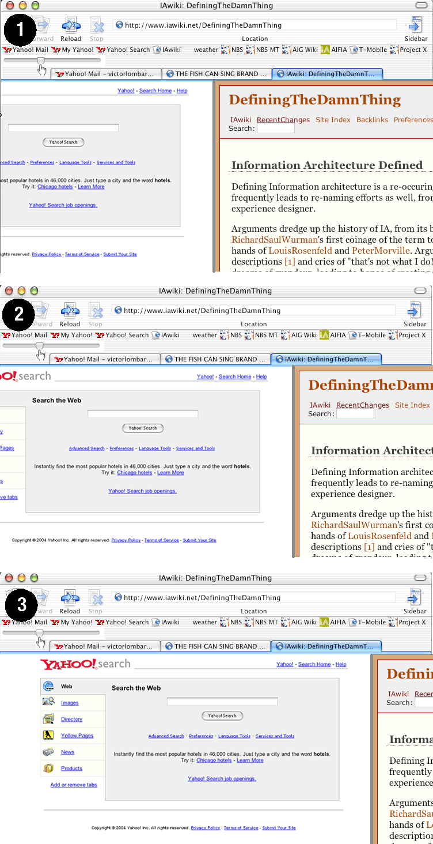Click Stop icon in the bottom window

coord(96,598)
